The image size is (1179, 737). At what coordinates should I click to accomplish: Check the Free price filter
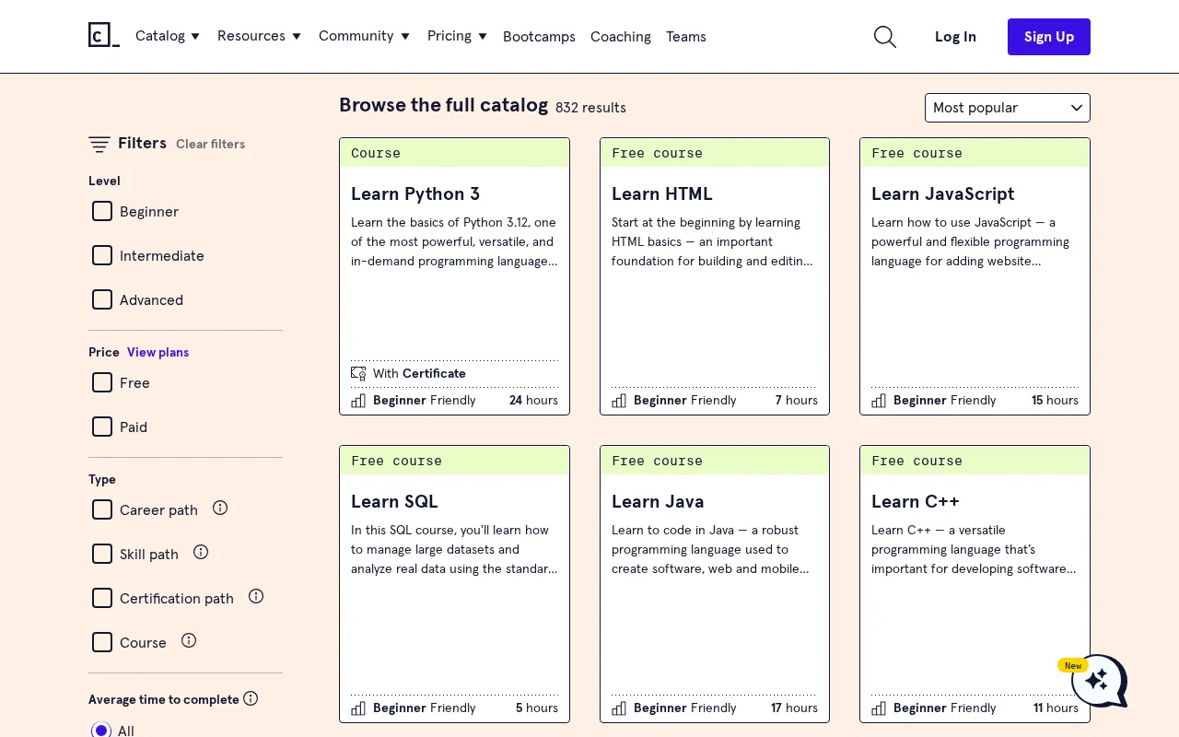102,382
